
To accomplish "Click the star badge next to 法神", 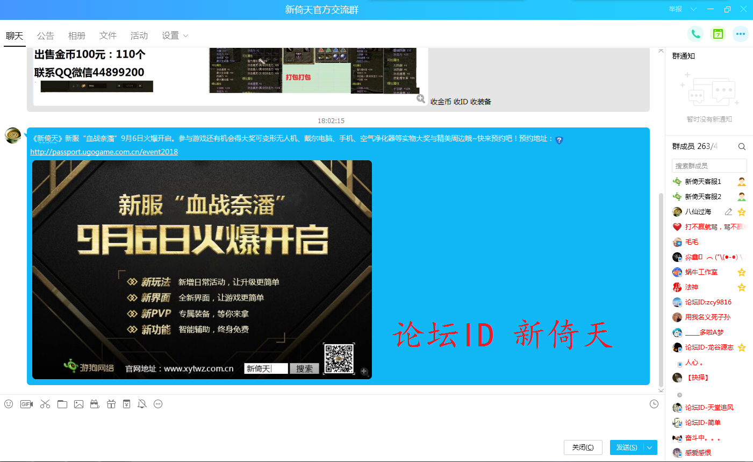I will [x=742, y=287].
